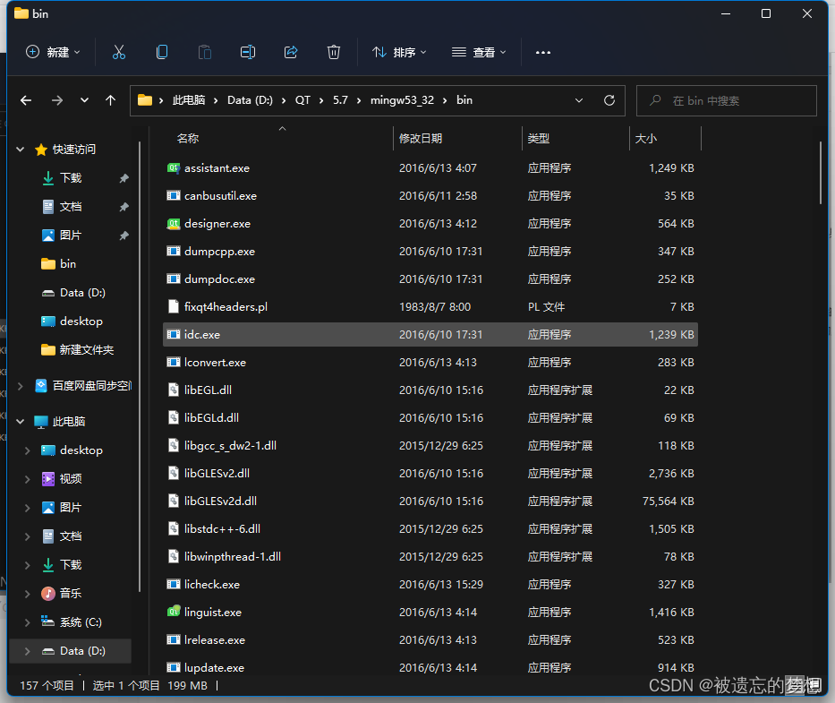Select the dumpdoc.exe file
Image resolution: width=835 pixels, height=703 pixels.
(430, 279)
